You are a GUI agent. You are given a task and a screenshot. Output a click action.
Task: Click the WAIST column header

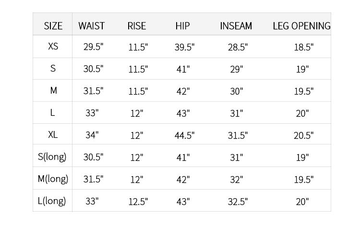91,26
